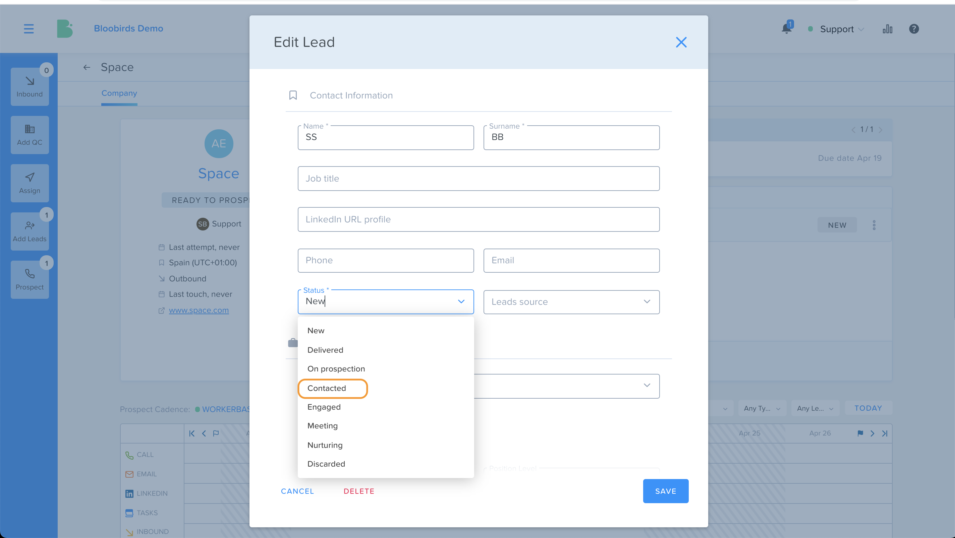955x538 pixels.
Task: Go to previous task with 1/1 left chevron
Action: 854,130
